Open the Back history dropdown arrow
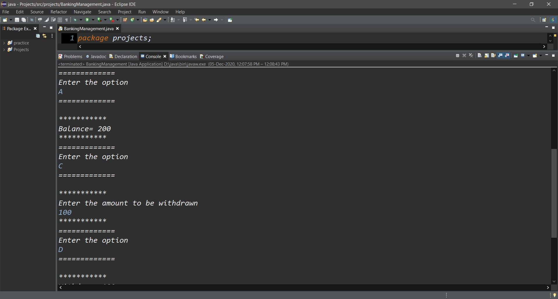This screenshot has height=299, width=558. point(210,20)
